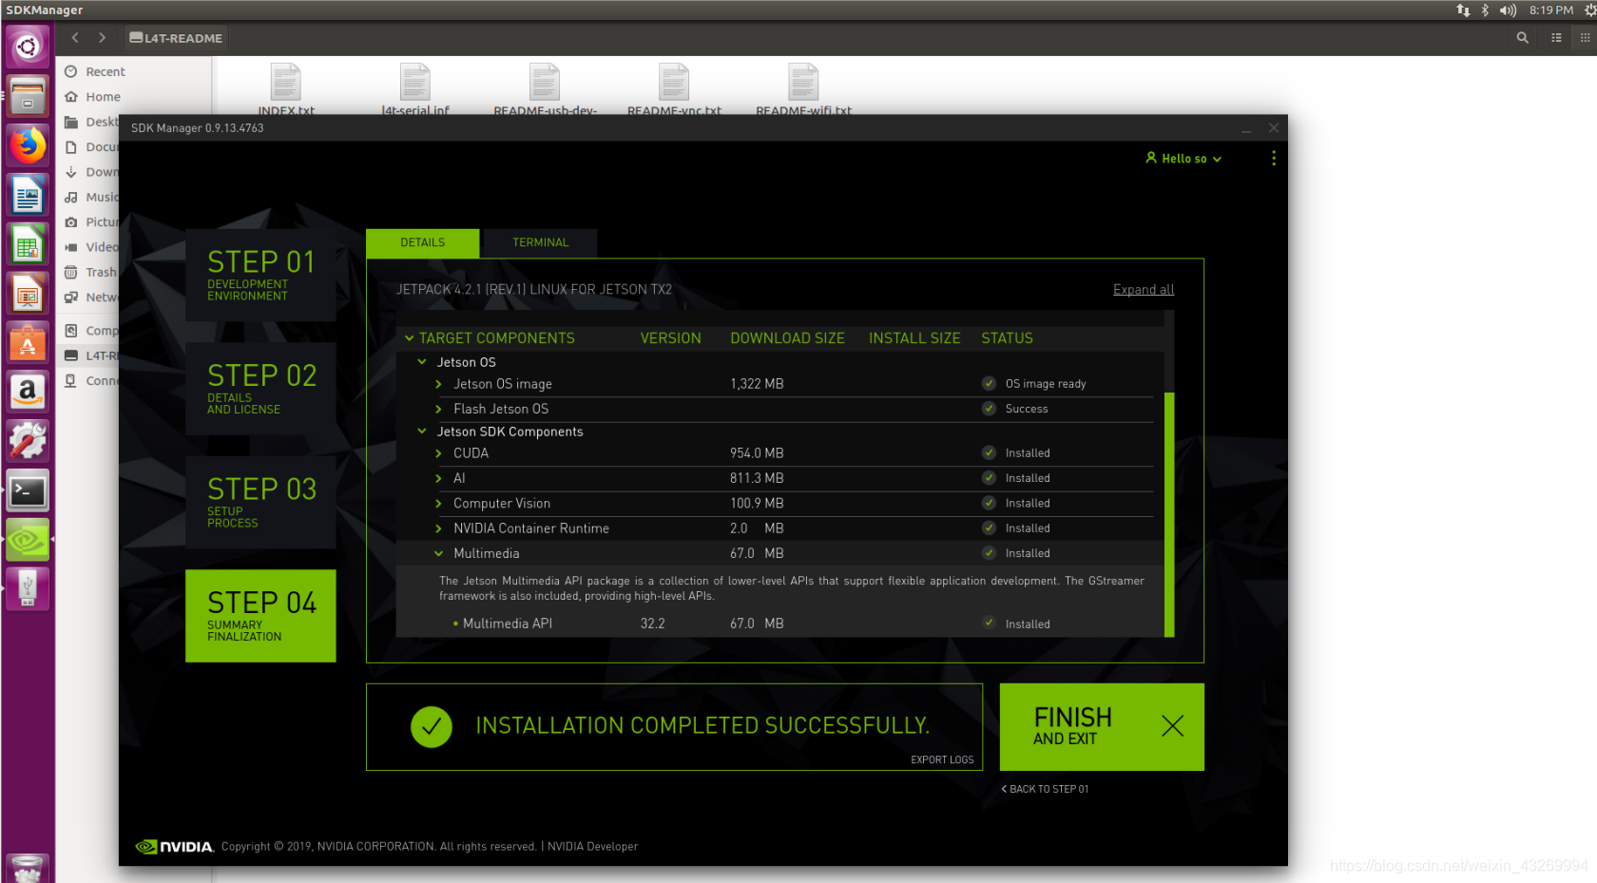Click the FINISH AND EXIT button

click(1102, 727)
